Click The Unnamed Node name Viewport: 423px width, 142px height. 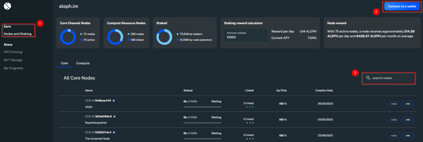(98, 138)
